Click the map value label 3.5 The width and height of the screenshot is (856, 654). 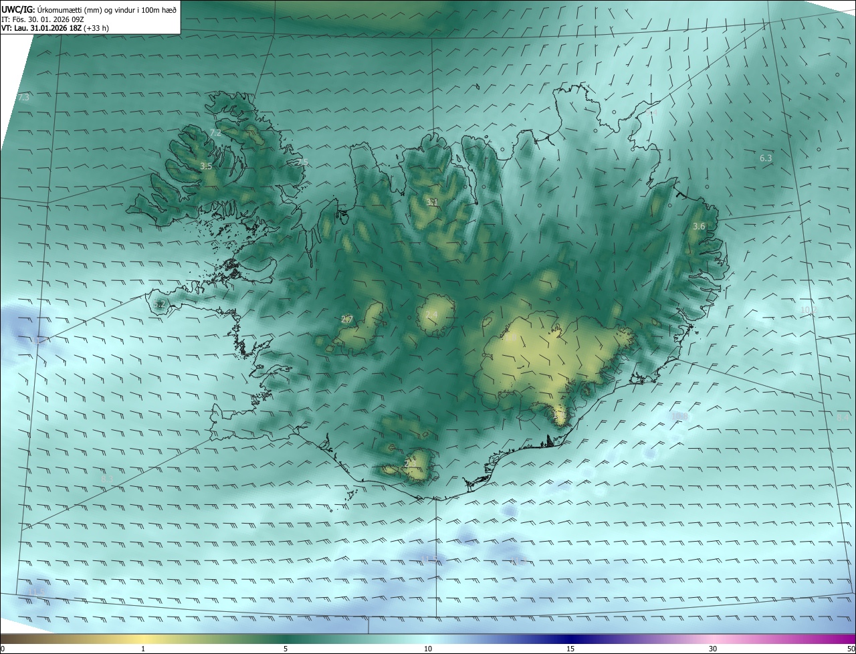[206, 166]
